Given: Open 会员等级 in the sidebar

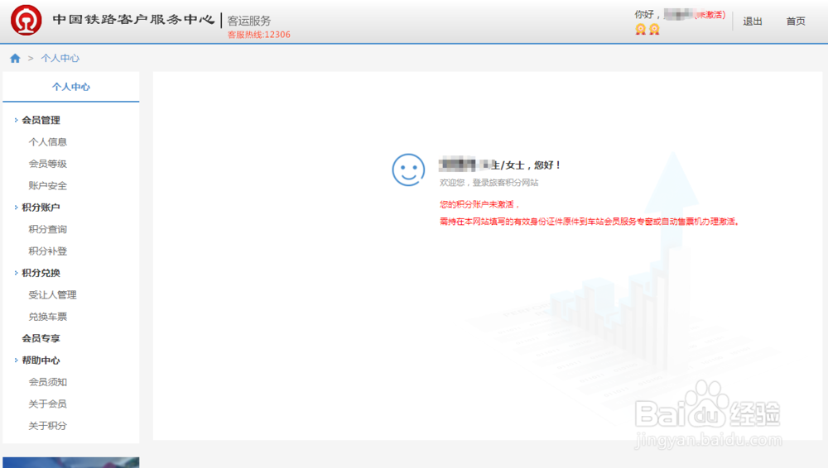Looking at the screenshot, I should click(47, 164).
